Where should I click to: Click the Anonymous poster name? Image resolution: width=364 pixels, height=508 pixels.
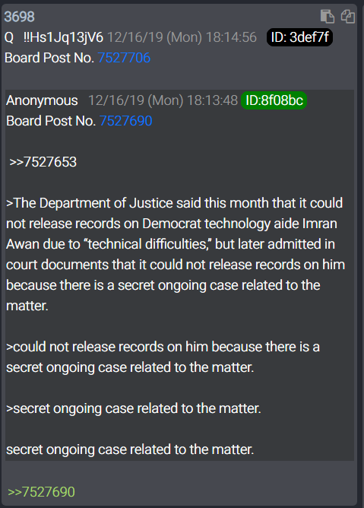coord(42,100)
